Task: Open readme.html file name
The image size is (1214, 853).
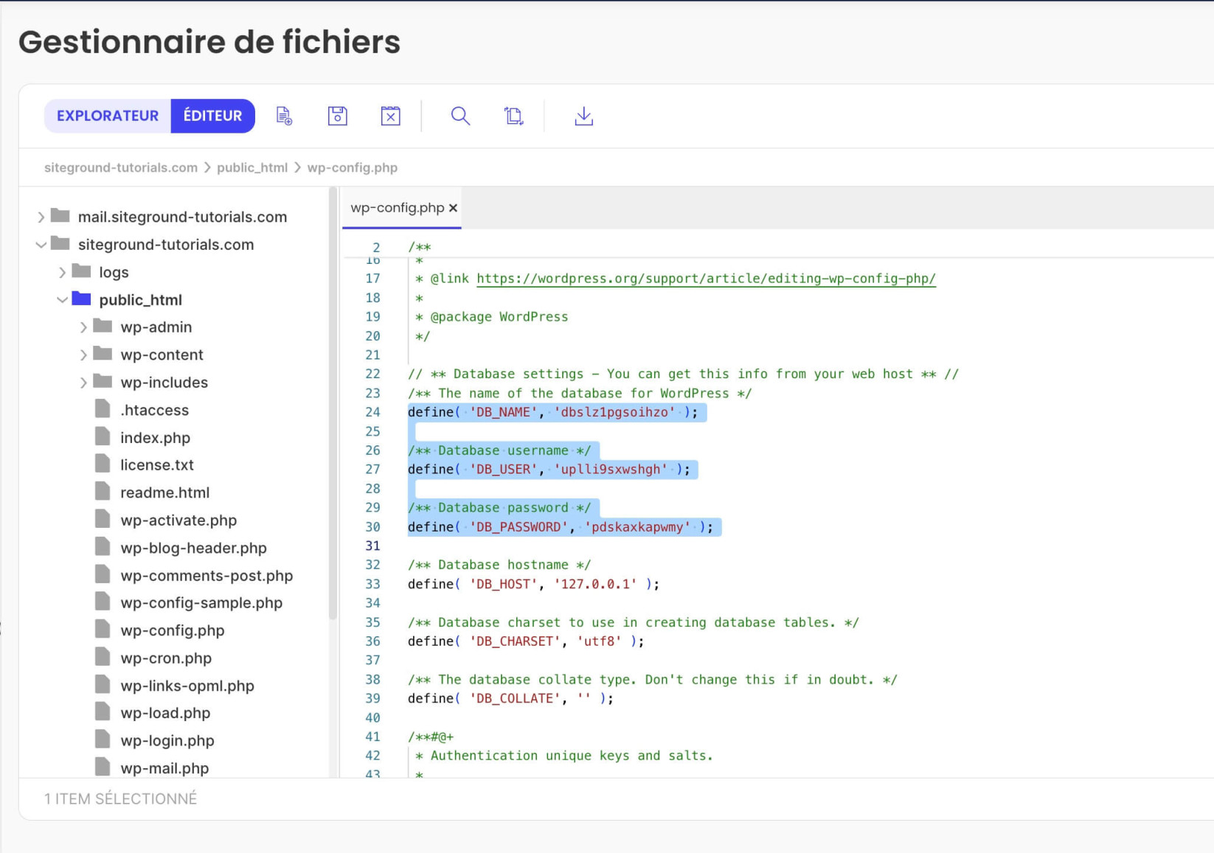Action: (165, 492)
